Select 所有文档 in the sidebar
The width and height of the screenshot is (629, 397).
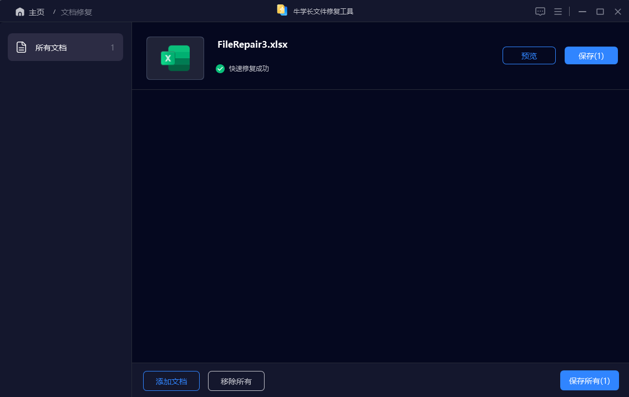65,47
